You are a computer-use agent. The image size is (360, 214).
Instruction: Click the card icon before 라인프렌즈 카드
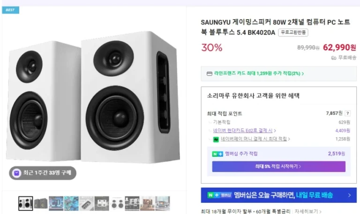coord(209,74)
